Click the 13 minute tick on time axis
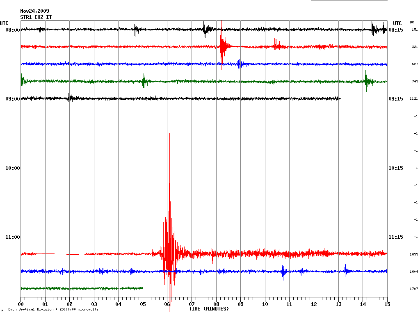 pyautogui.click(x=338, y=304)
